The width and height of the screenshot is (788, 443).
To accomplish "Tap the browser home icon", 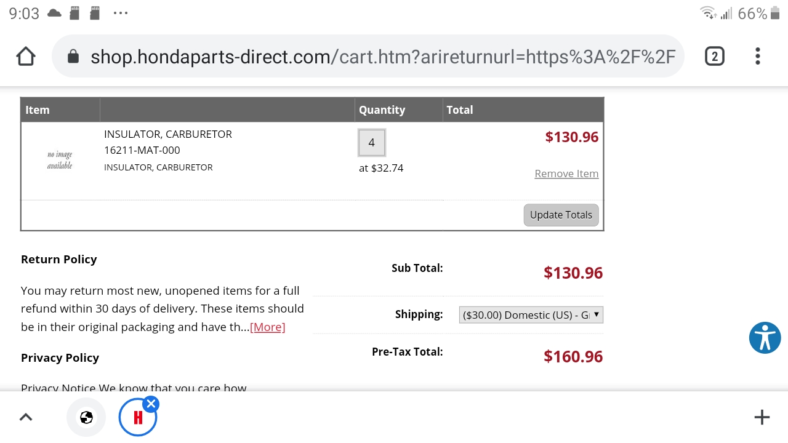I will pyautogui.click(x=26, y=57).
